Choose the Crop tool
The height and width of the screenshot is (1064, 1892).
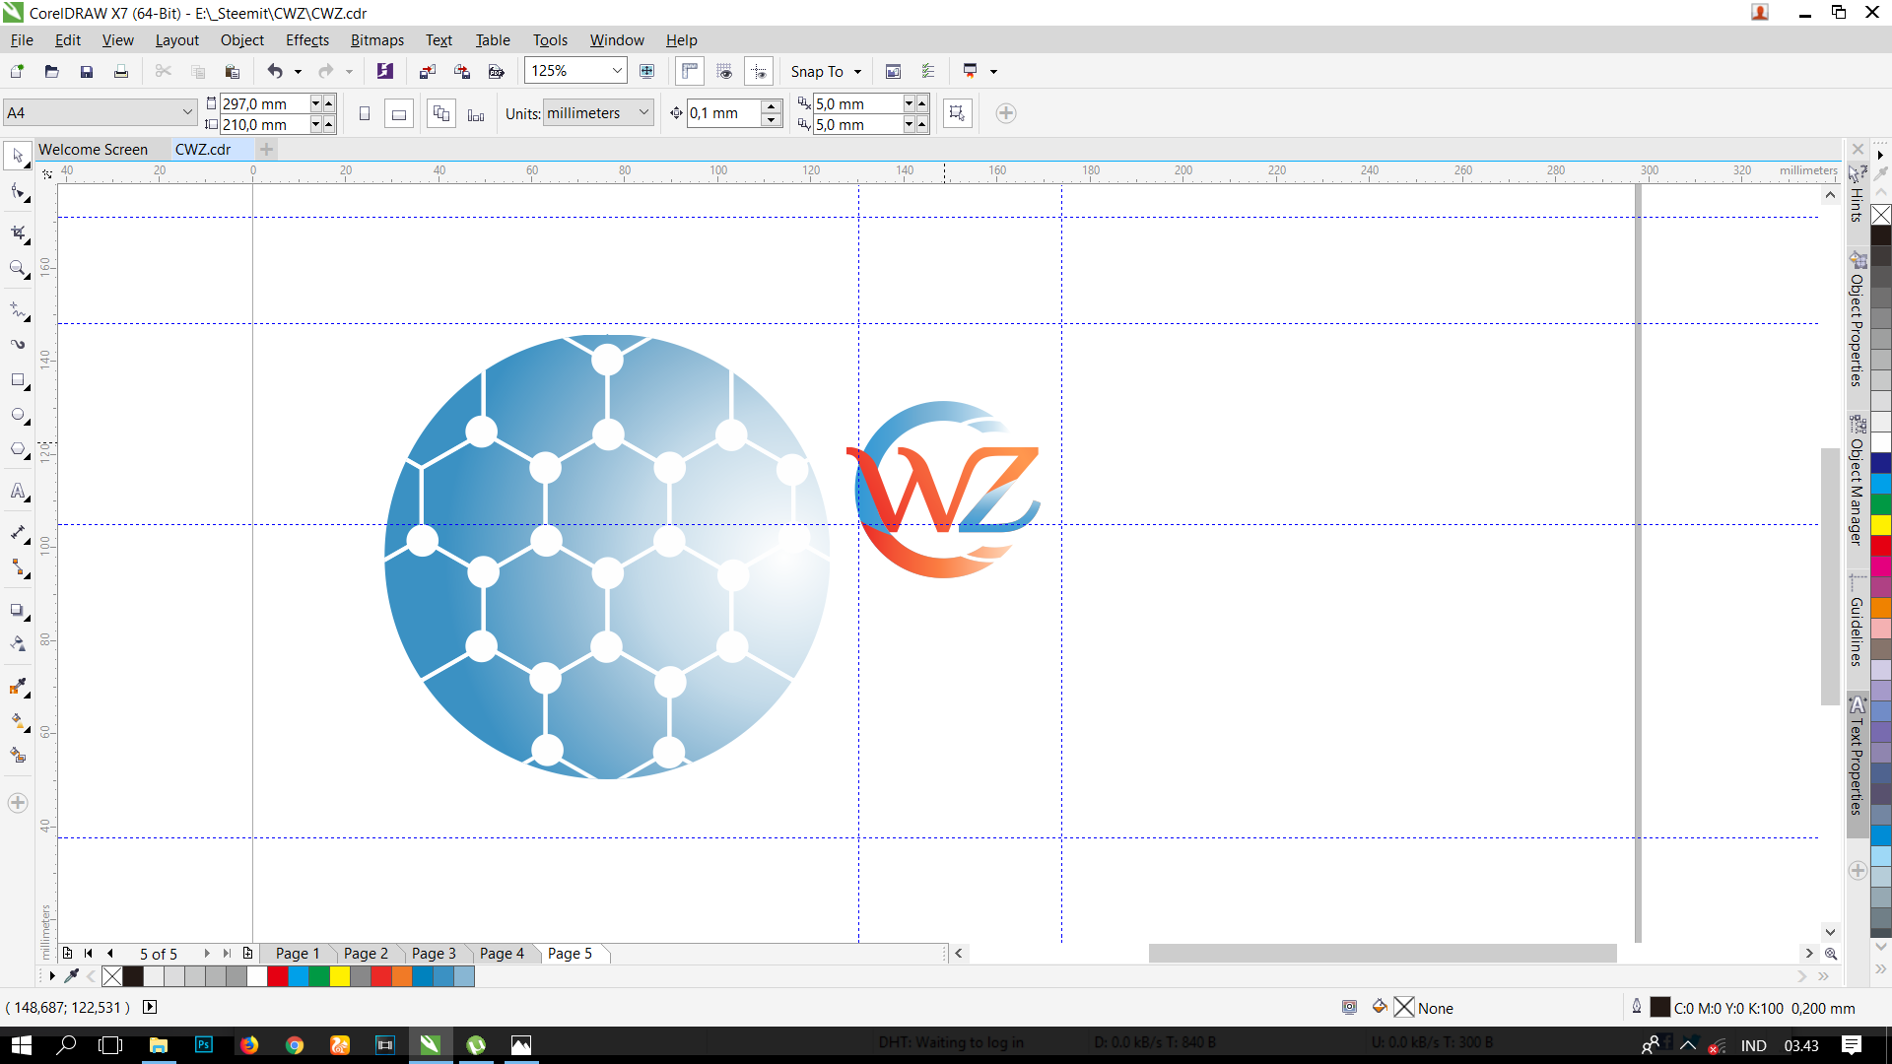point(18,233)
